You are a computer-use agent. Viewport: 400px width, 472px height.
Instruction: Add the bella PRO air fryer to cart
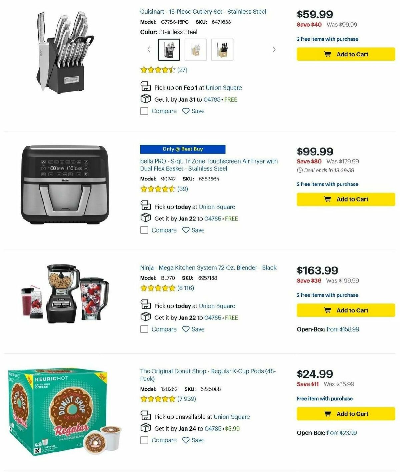(x=345, y=199)
